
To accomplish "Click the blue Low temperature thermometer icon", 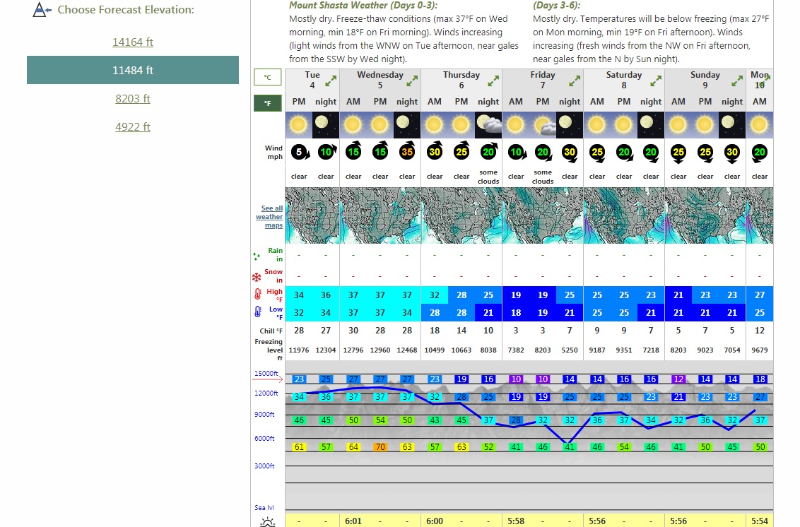I will (x=258, y=312).
